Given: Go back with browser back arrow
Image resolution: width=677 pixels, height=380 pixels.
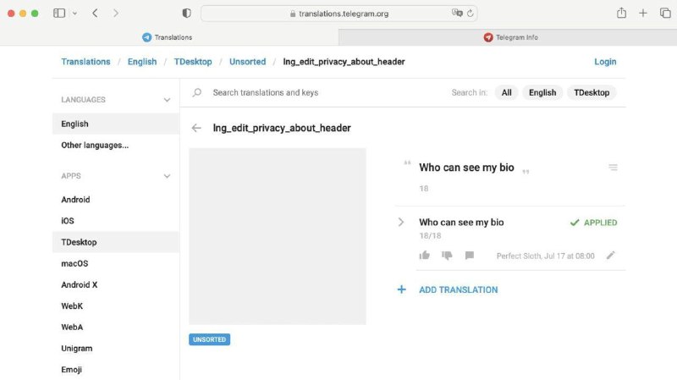Looking at the screenshot, I should pos(95,13).
